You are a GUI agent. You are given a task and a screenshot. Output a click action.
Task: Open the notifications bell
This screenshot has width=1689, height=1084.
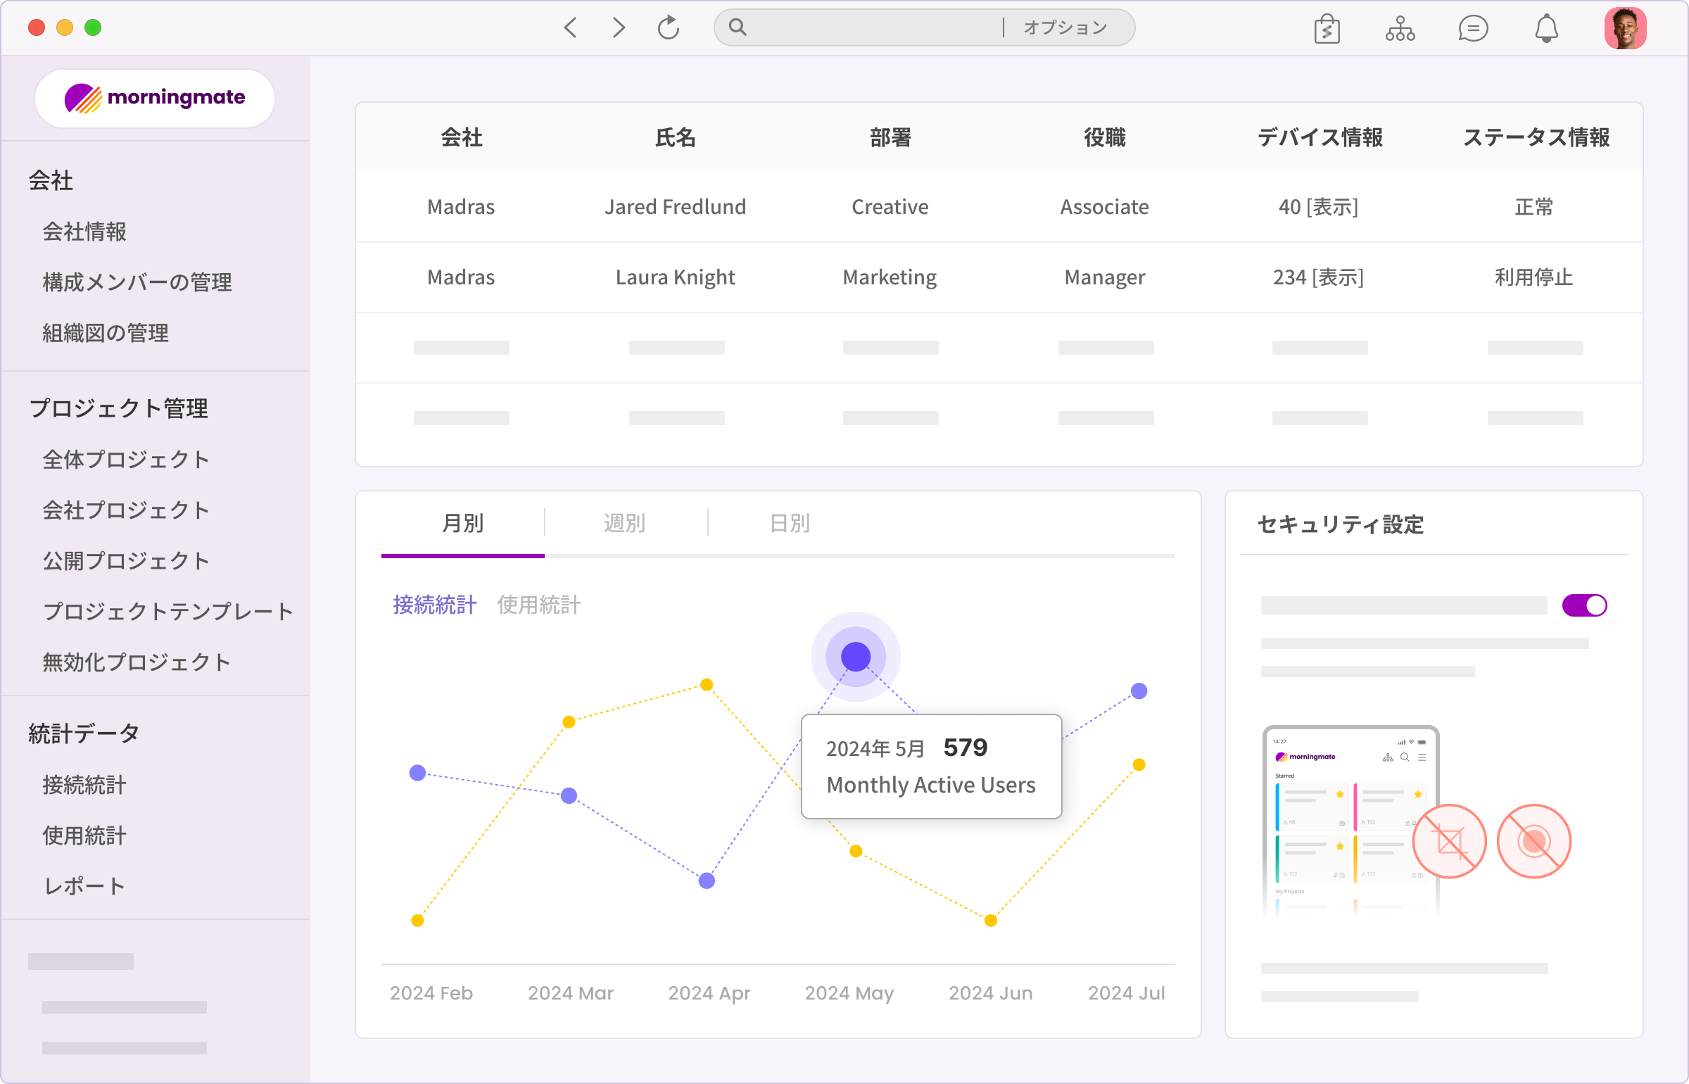click(1546, 29)
